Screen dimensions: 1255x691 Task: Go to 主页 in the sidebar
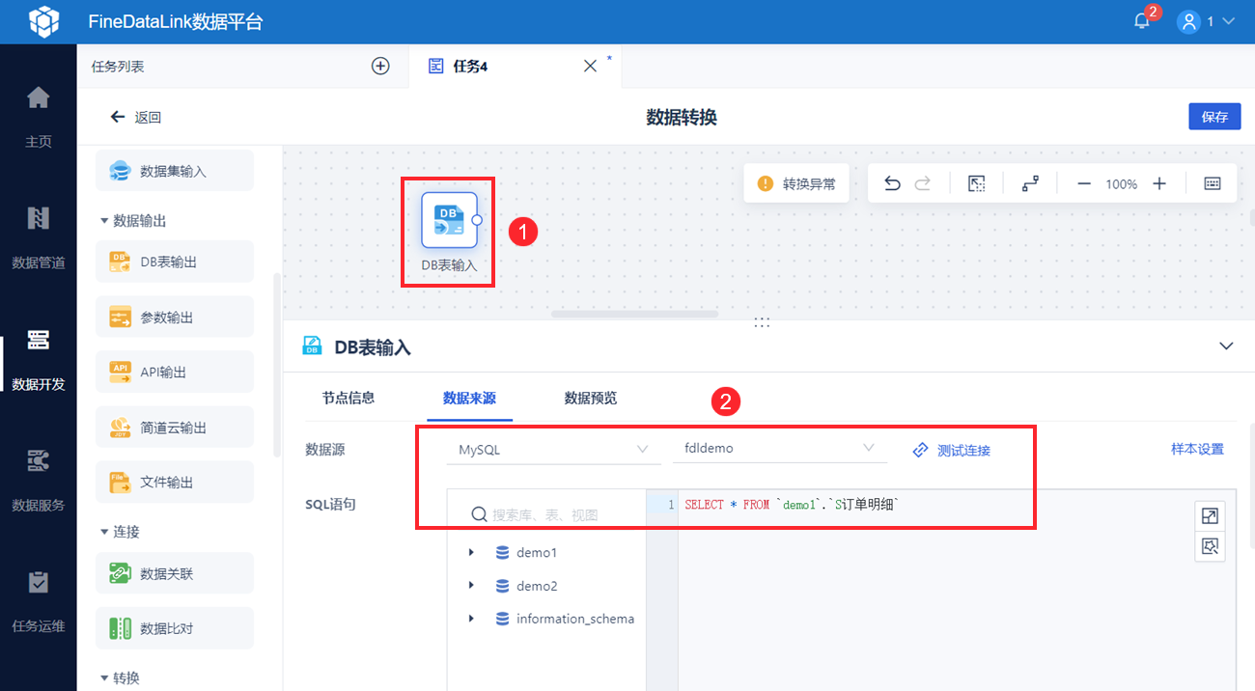38,117
